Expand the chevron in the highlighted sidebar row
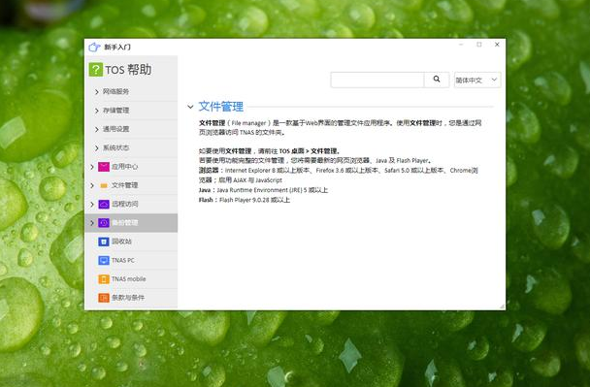This screenshot has width=590, height=387. click(x=92, y=223)
